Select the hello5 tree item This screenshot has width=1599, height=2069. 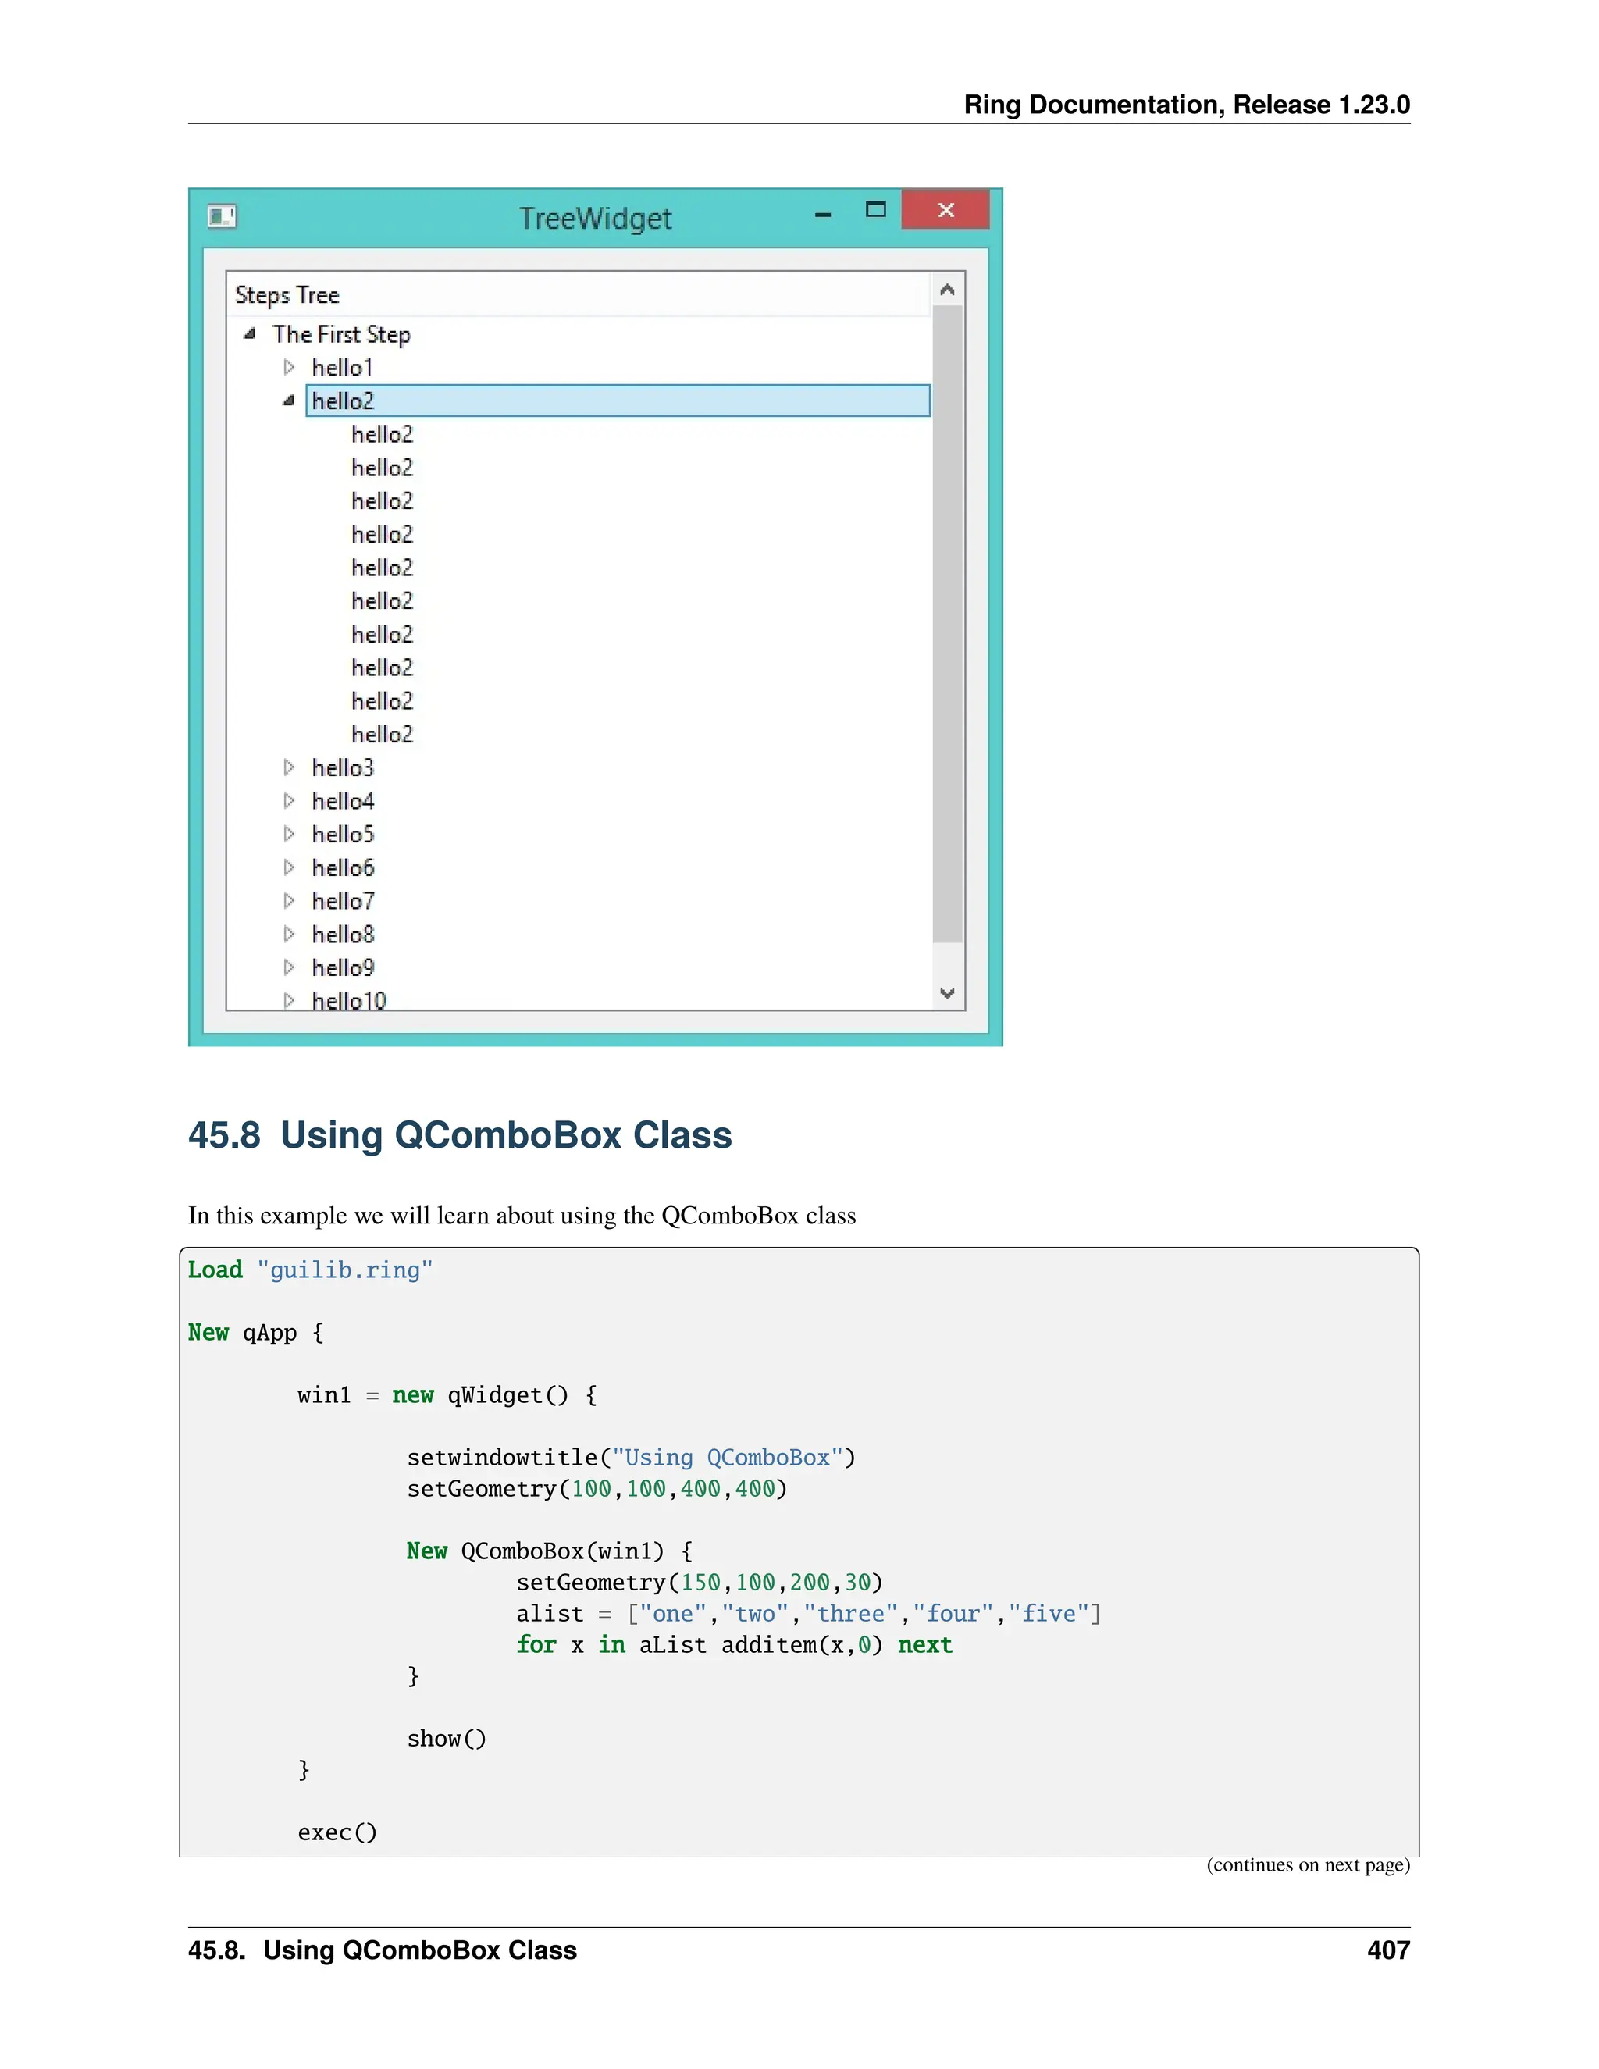[343, 835]
